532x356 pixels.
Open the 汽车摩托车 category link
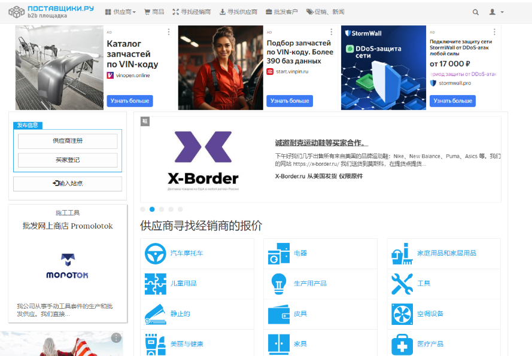[x=187, y=253]
